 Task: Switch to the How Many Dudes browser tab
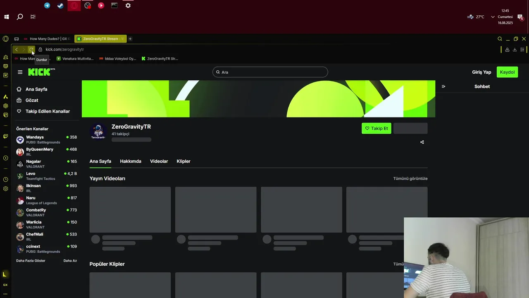pos(47,39)
